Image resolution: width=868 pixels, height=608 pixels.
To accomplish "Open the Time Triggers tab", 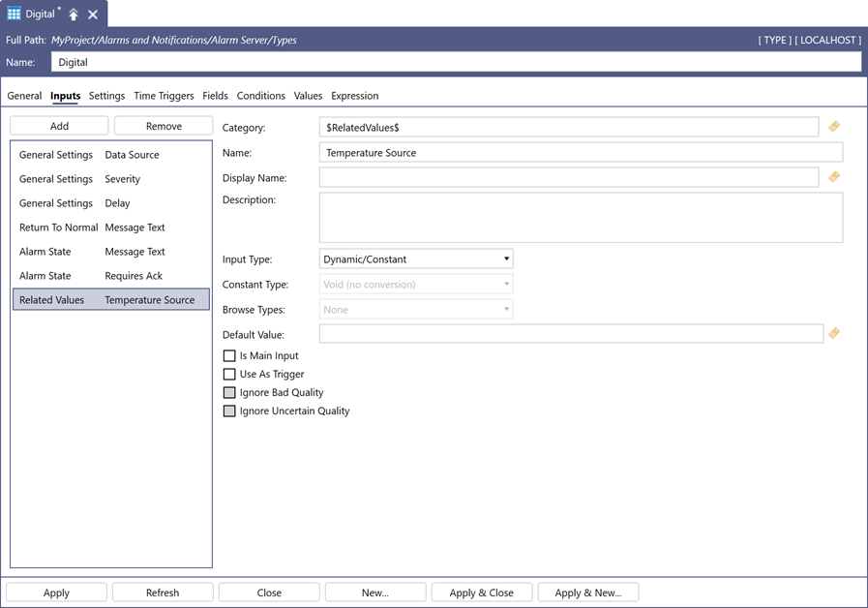I will 164,96.
